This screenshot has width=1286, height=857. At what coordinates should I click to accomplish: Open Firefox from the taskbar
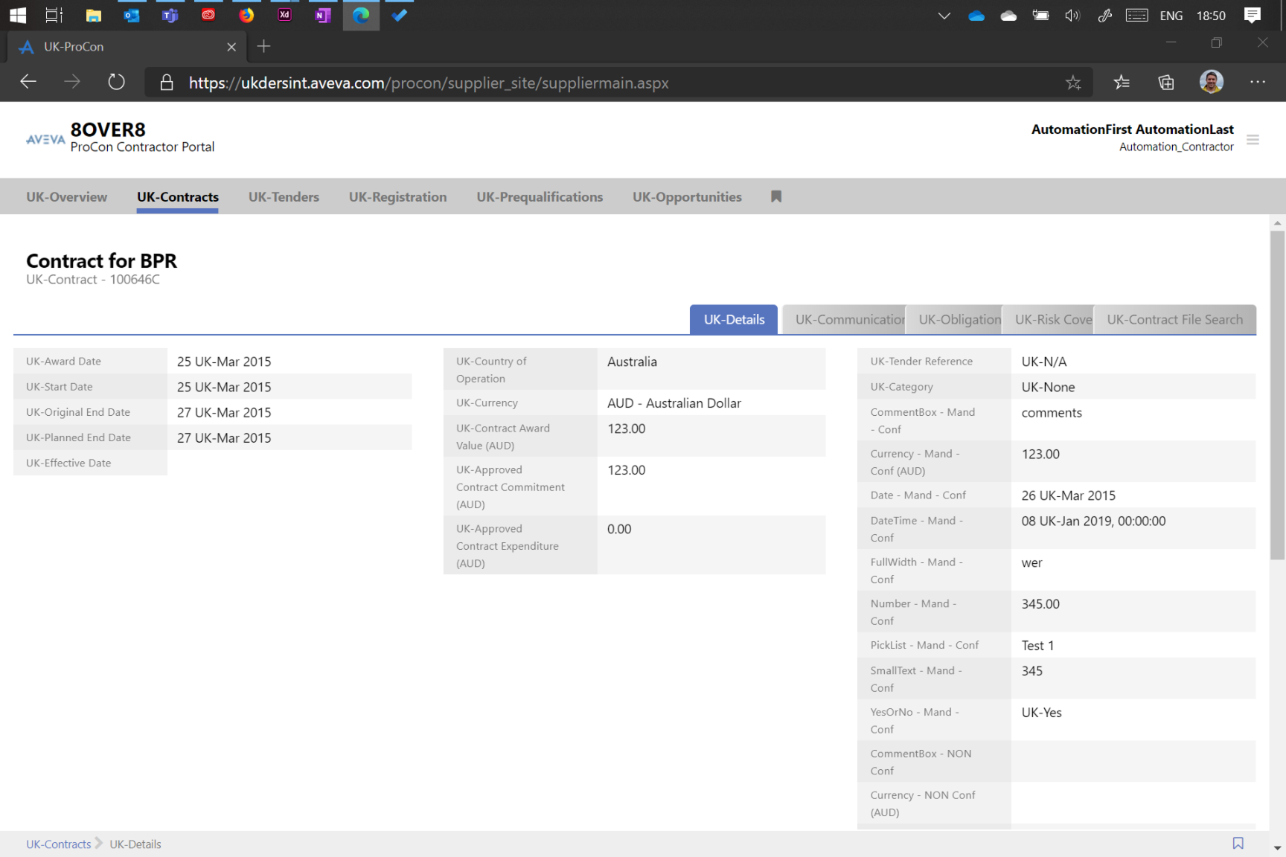(246, 15)
